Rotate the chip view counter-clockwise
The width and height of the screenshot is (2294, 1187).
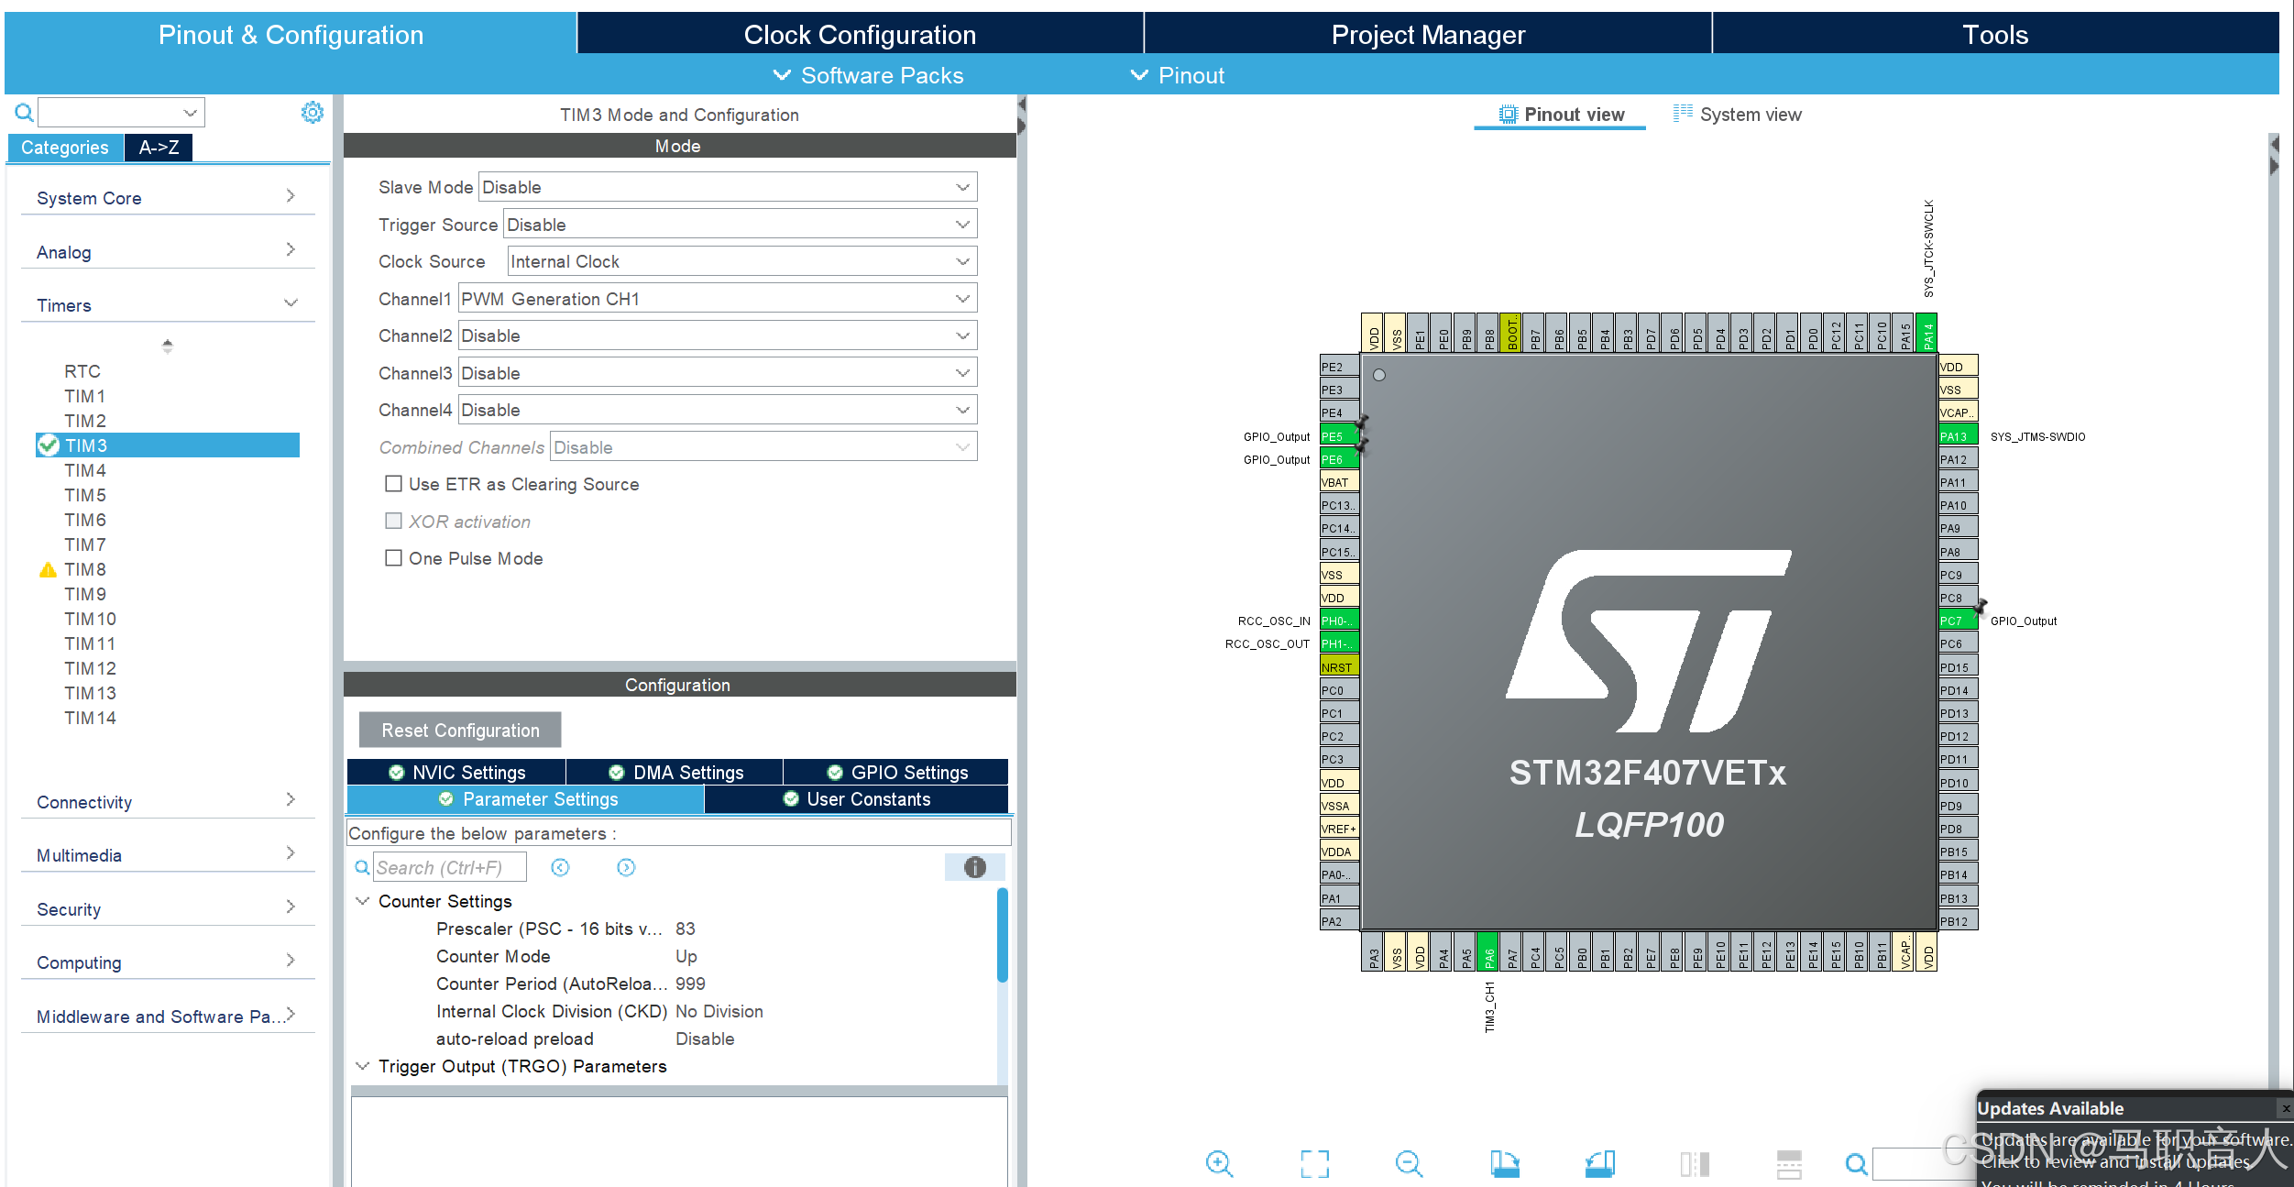pos(1599,1163)
